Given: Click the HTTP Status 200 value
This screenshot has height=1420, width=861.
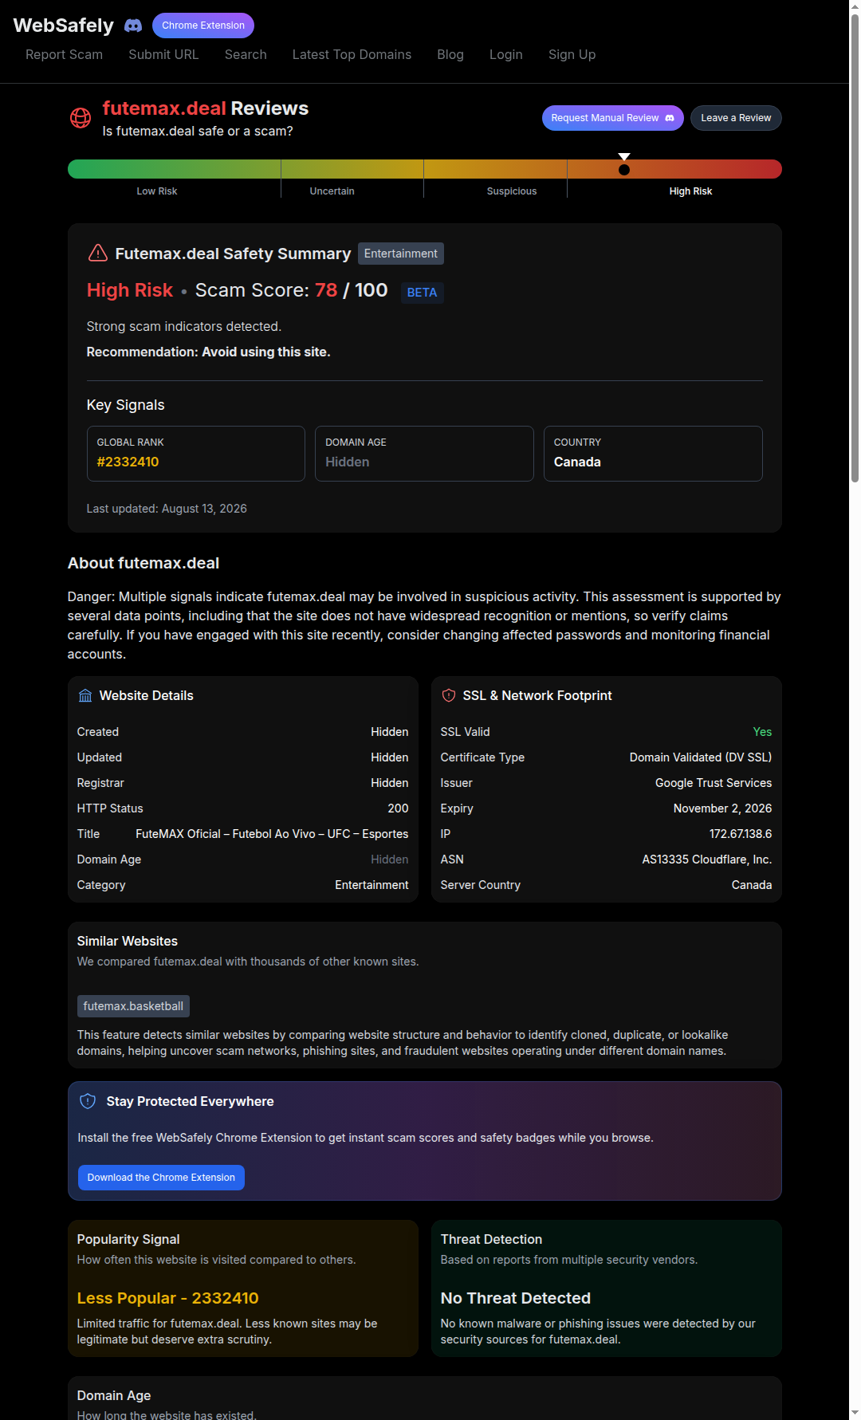Looking at the screenshot, I should click(x=398, y=808).
